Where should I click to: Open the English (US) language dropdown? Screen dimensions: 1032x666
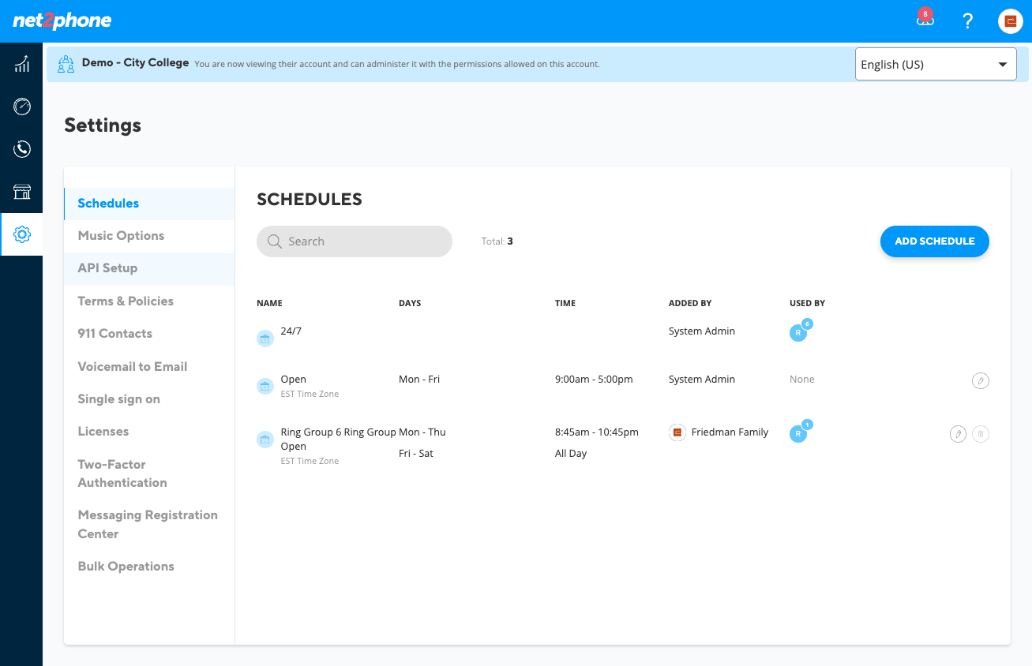[x=936, y=64]
